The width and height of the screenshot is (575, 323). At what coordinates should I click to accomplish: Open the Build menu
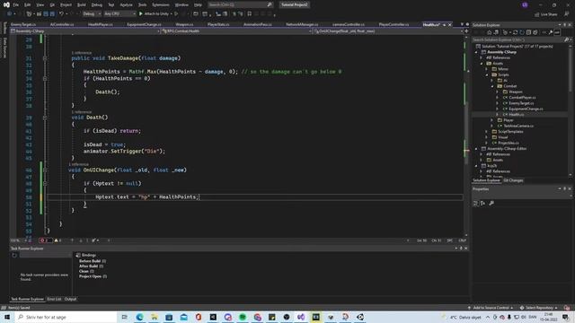click(82, 4)
